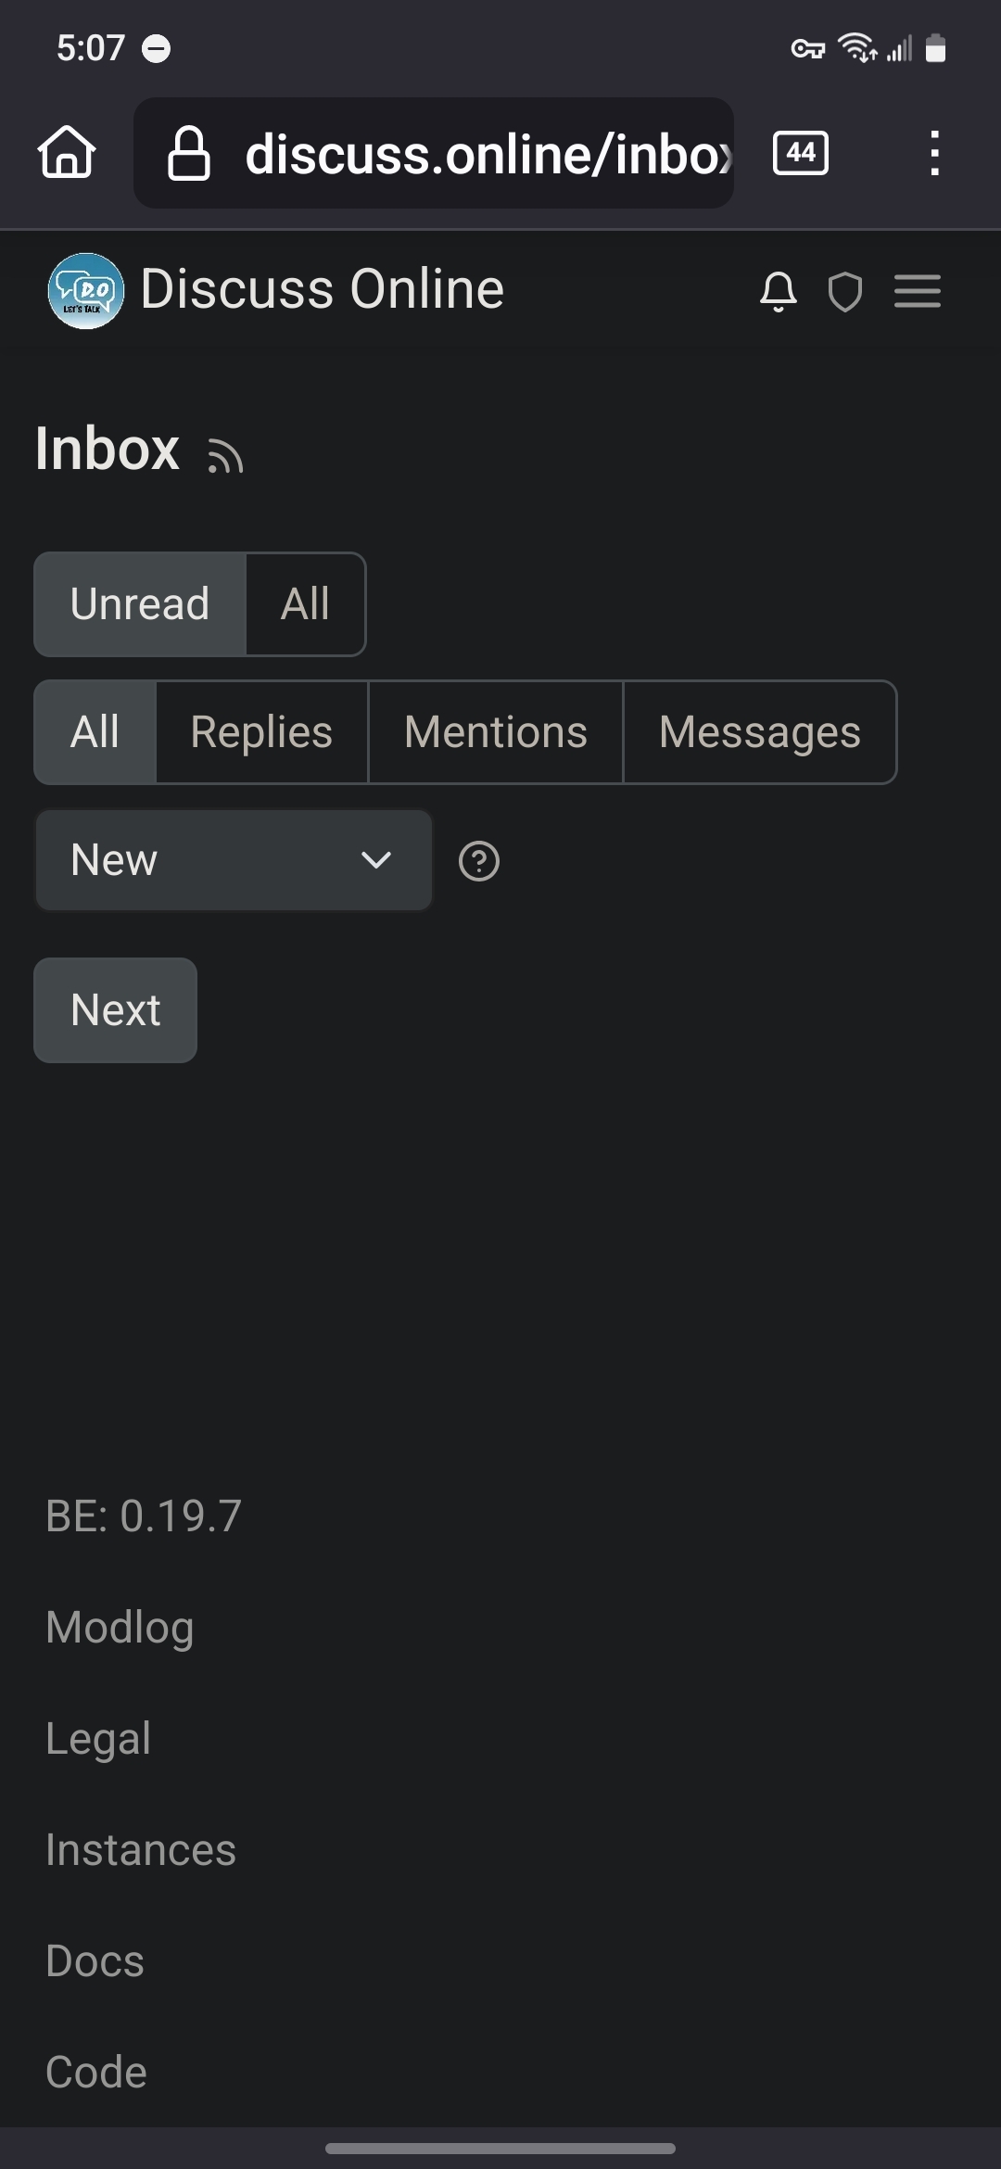
Task: Click the Discuss Online site title
Action: click(323, 289)
